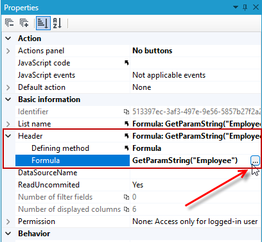This screenshot has height=242, width=262.
Task: Collapse the Header property group
Action: [x=8, y=136]
